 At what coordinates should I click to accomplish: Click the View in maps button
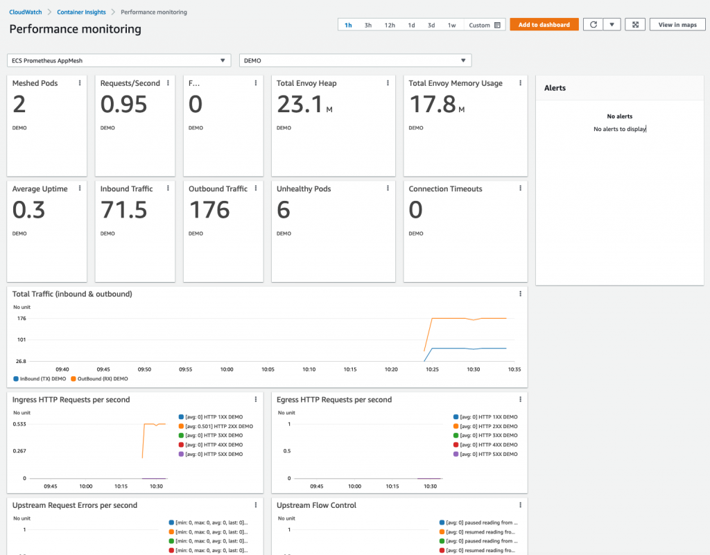(x=677, y=25)
